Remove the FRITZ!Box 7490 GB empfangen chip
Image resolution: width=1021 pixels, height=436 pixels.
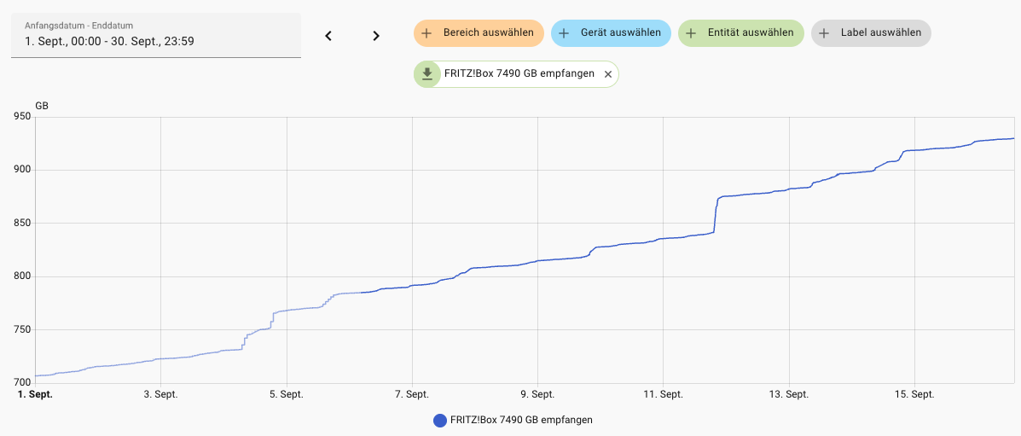point(608,74)
